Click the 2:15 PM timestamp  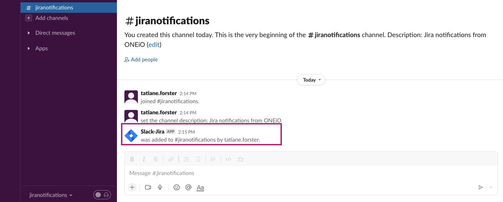click(x=186, y=132)
